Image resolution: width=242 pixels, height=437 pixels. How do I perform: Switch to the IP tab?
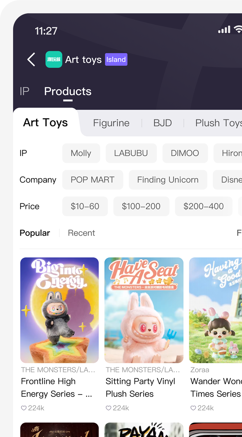click(x=24, y=91)
